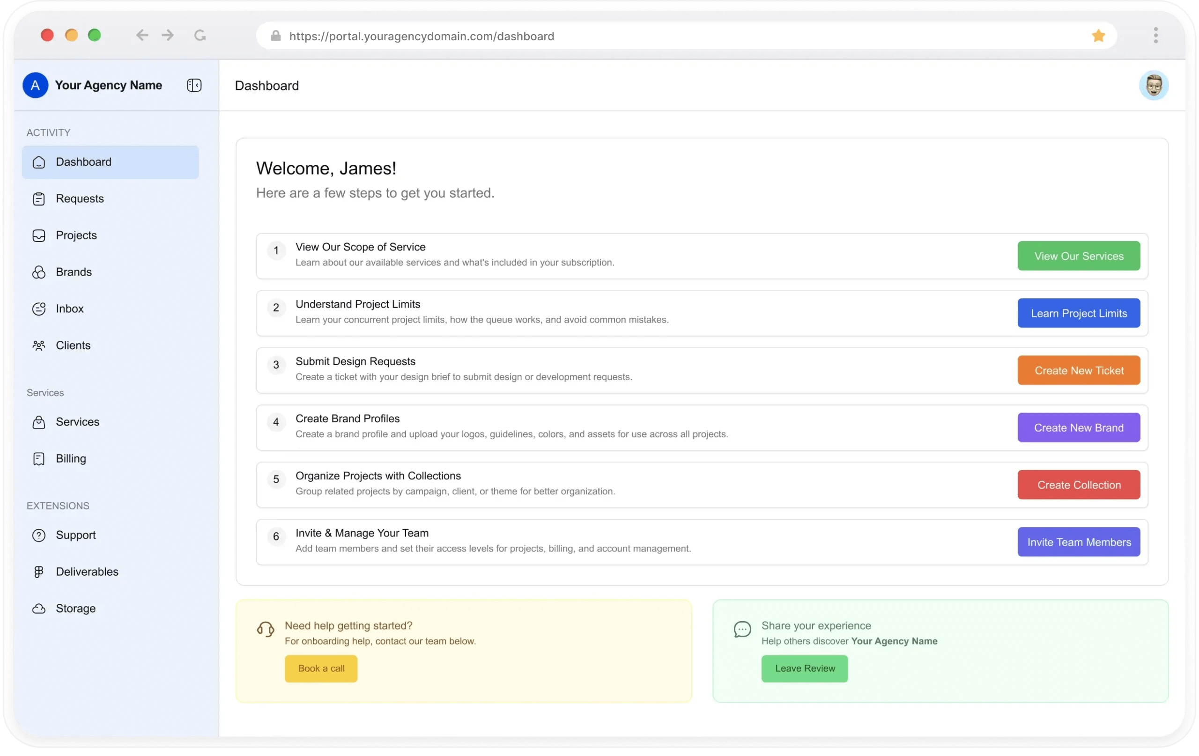Click the Learn Project Limits button

1079,313
